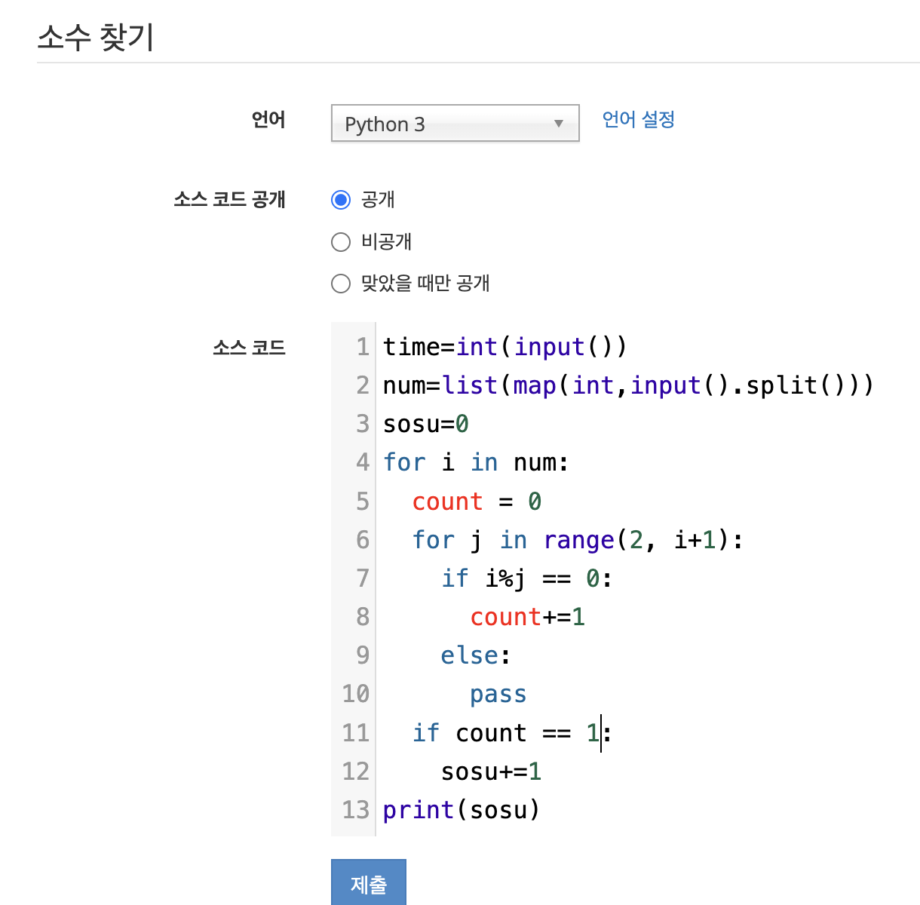Select the 비공개 radio button
This screenshot has height=905, width=920.
point(341,242)
